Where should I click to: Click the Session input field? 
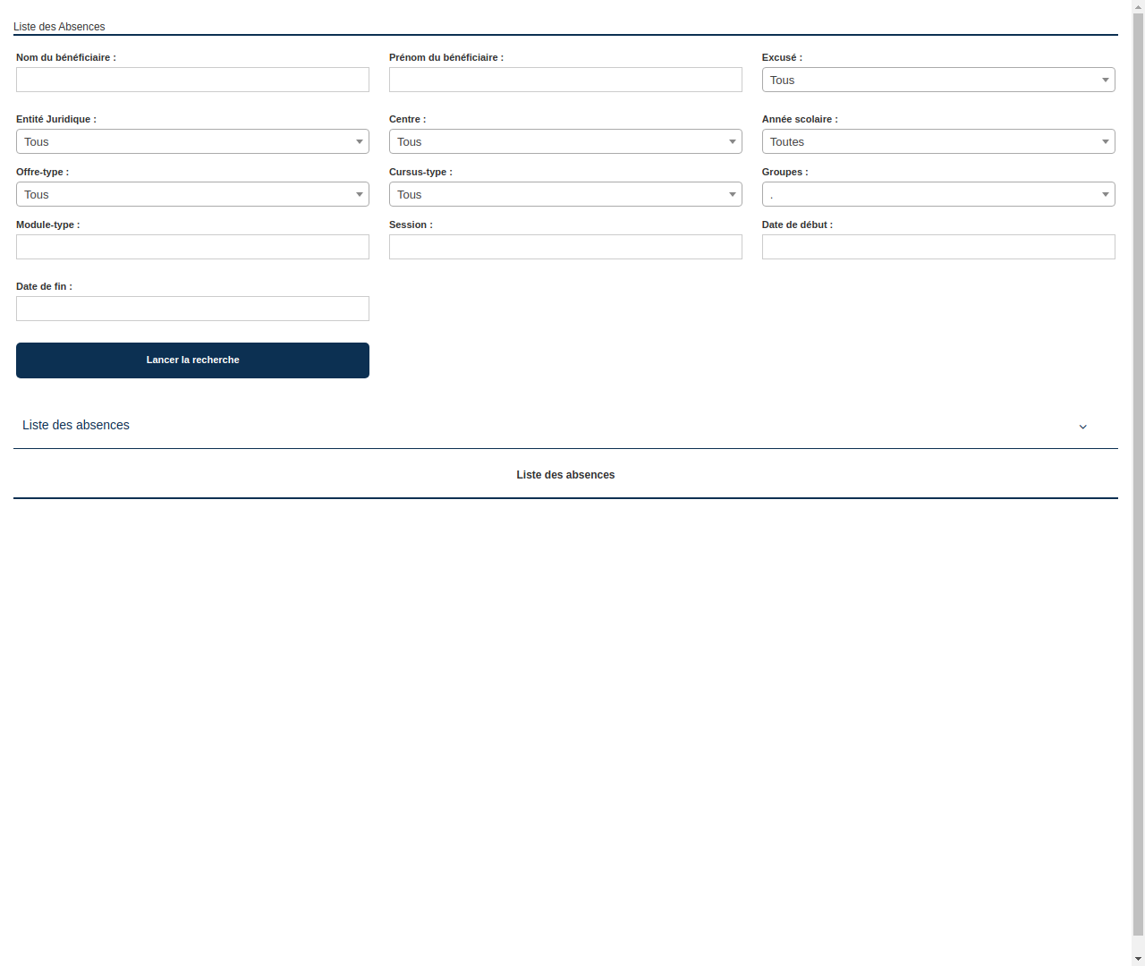(565, 247)
